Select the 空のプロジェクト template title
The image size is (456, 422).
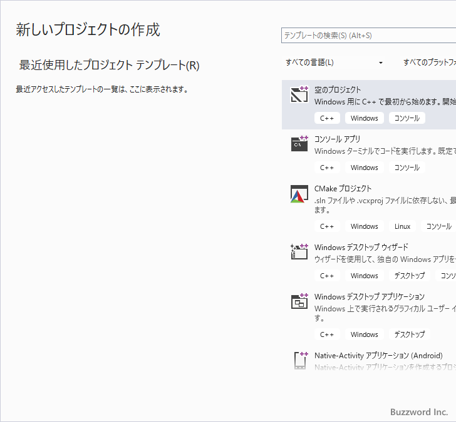(x=338, y=89)
